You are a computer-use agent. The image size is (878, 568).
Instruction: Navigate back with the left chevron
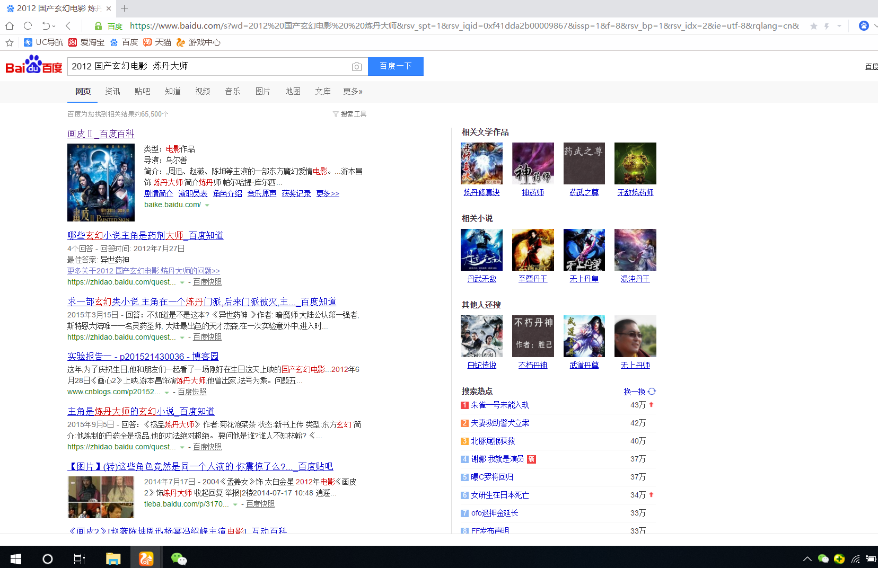pyautogui.click(x=68, y=25)
